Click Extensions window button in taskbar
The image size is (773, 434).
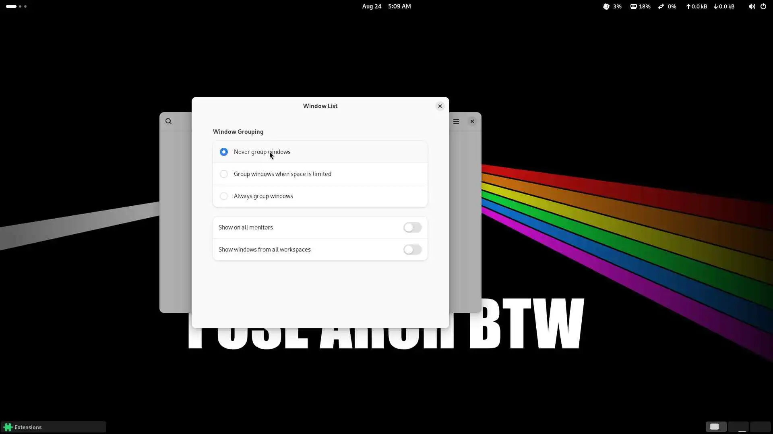(x=54, y=427)
